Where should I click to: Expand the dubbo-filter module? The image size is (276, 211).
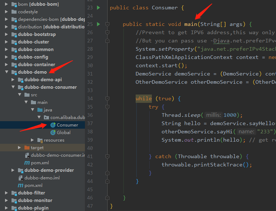click(x=6, y=193)
